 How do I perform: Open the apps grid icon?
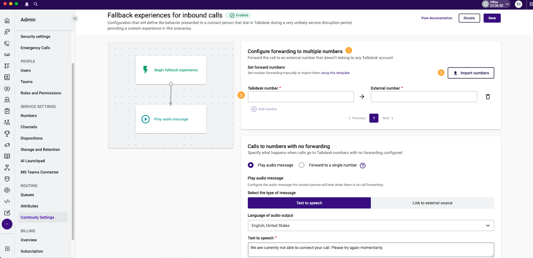click(7, 249)
